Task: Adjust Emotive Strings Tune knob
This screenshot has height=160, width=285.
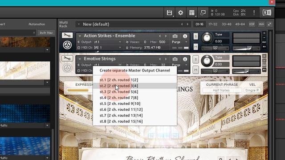Action: pyautogui.click(x=207, y=61)
